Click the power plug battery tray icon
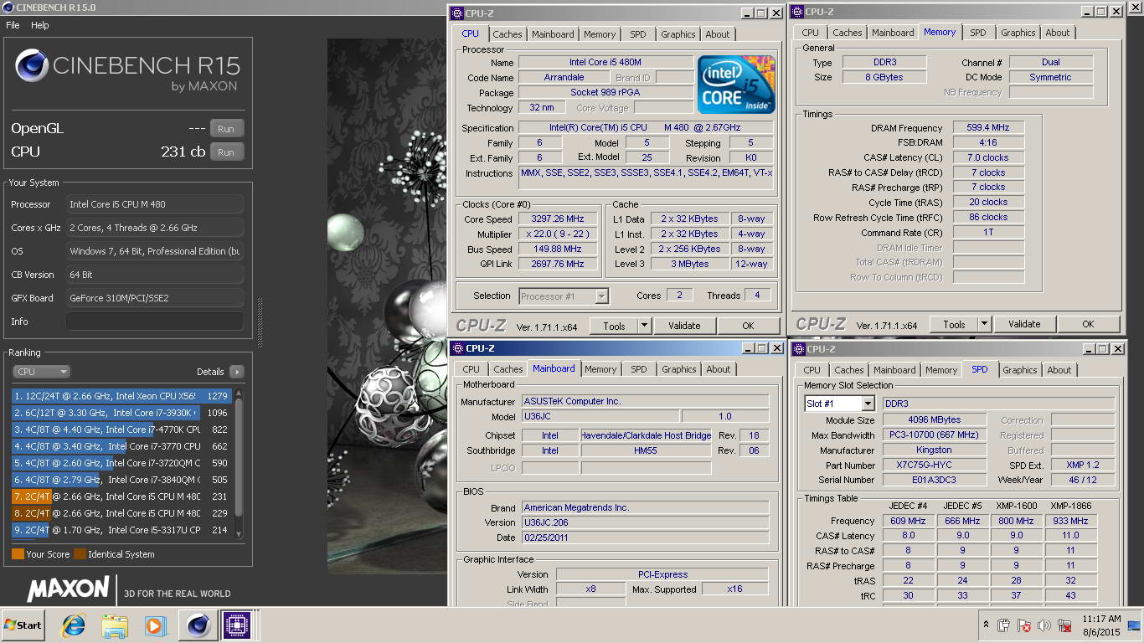The width and height of the screenshot is (1144, 643). point(1003,625)
